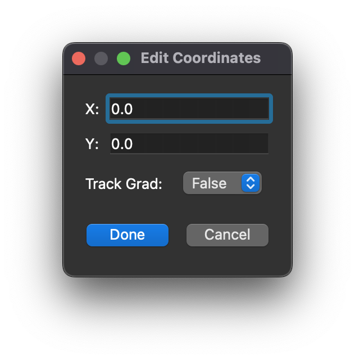Click the Done button
355x360 pixels.
click(128, 235)
